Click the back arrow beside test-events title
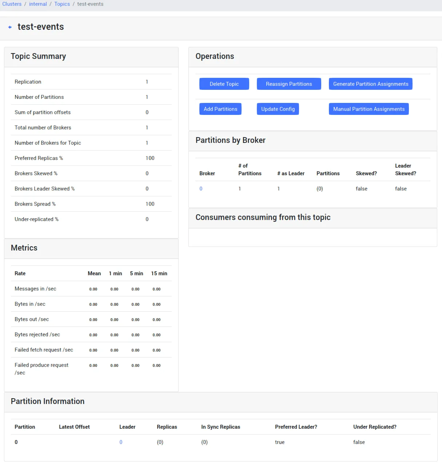The width and height of the screenshot is (442, 464). 10,27
